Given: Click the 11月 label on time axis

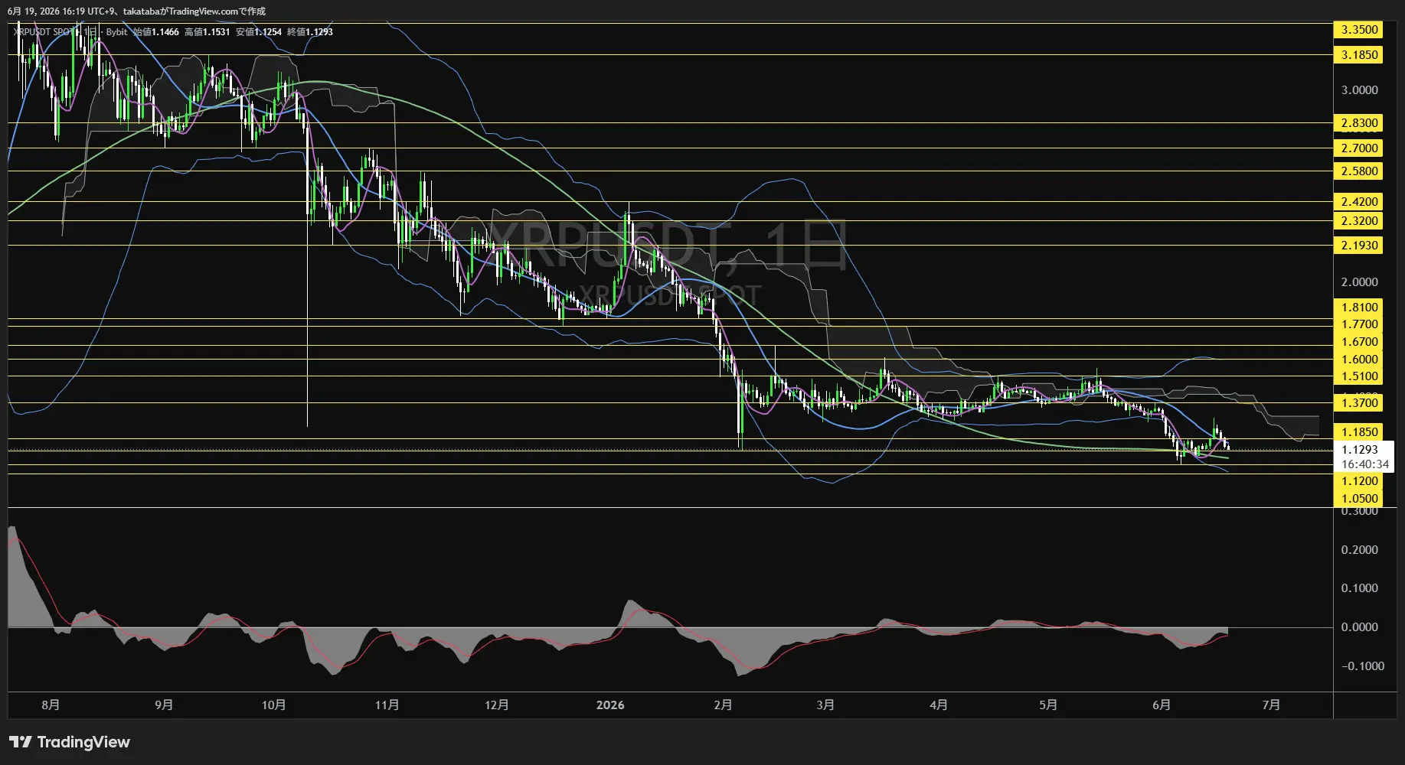Looking at the screenshot, I should (x=387, y=705).
